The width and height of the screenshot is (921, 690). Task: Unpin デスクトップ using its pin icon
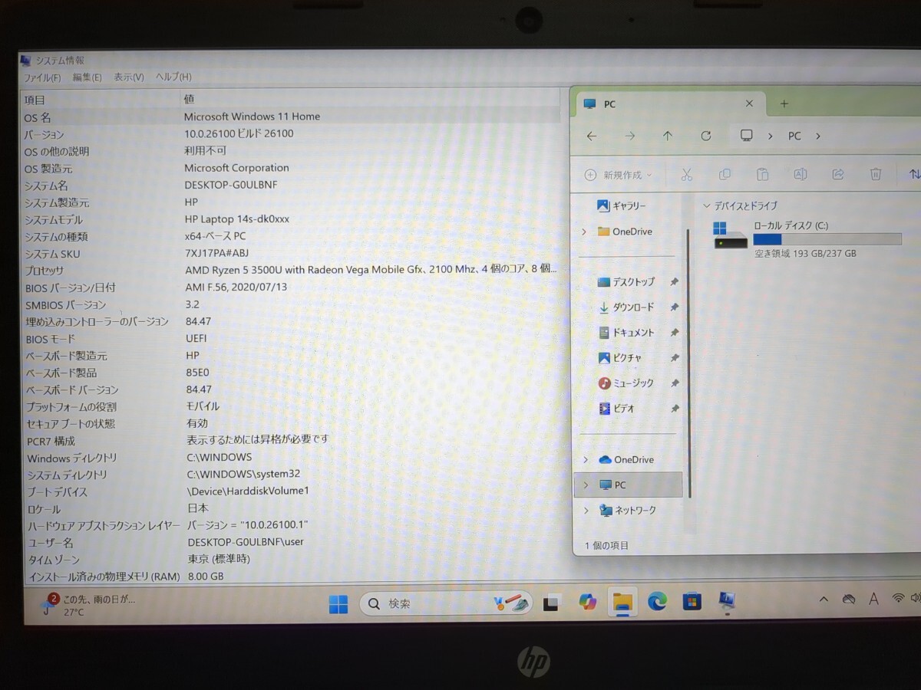click(674, 282)
